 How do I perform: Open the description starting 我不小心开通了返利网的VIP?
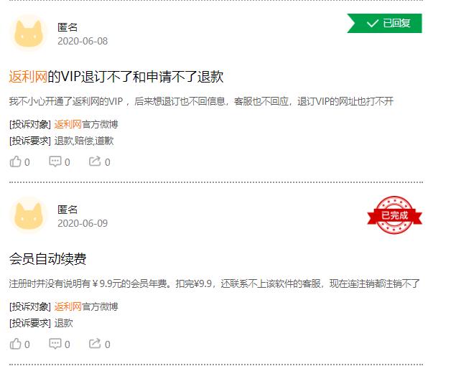(x=201, y=101)
